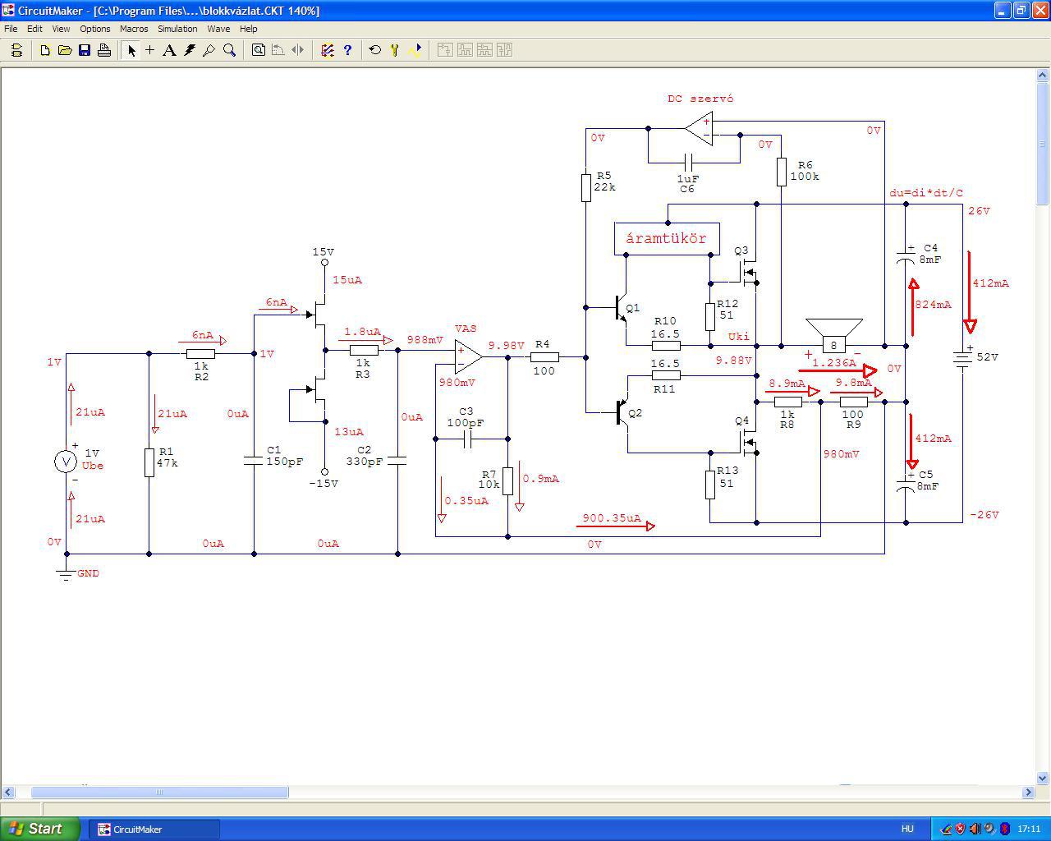This screenshot has width=1051, height=841.
Task: Click the horizontal scrollbar thumb
Action: point(159,793)
